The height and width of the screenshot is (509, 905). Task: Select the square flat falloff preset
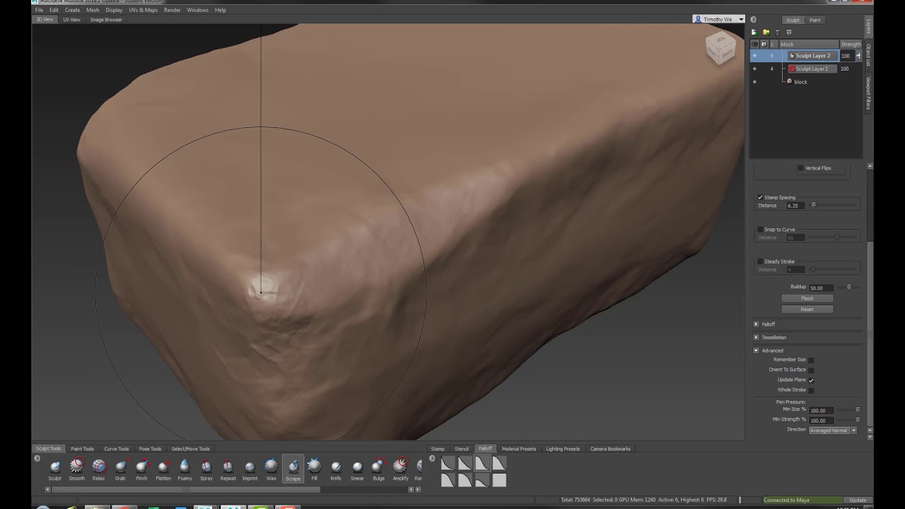click(499, 480)
